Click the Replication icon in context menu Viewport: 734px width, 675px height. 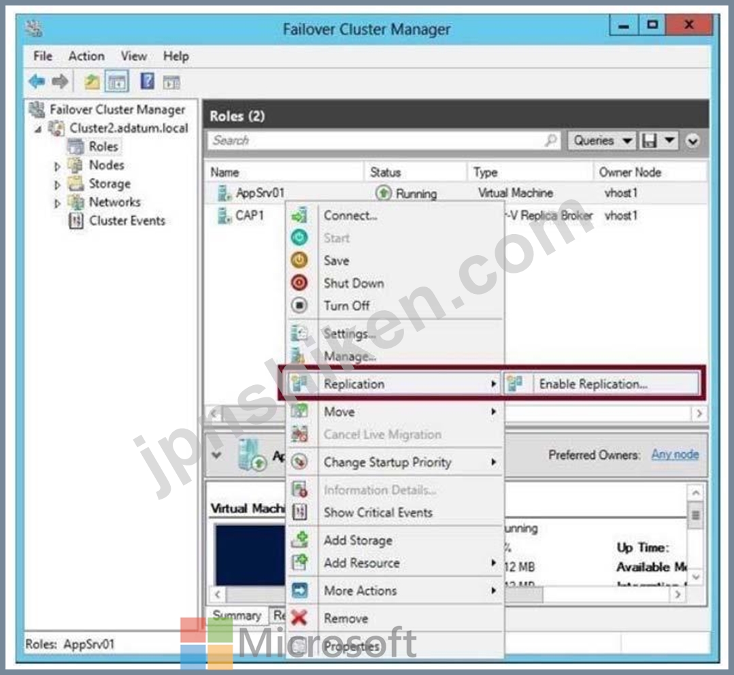tap(299, 384)
